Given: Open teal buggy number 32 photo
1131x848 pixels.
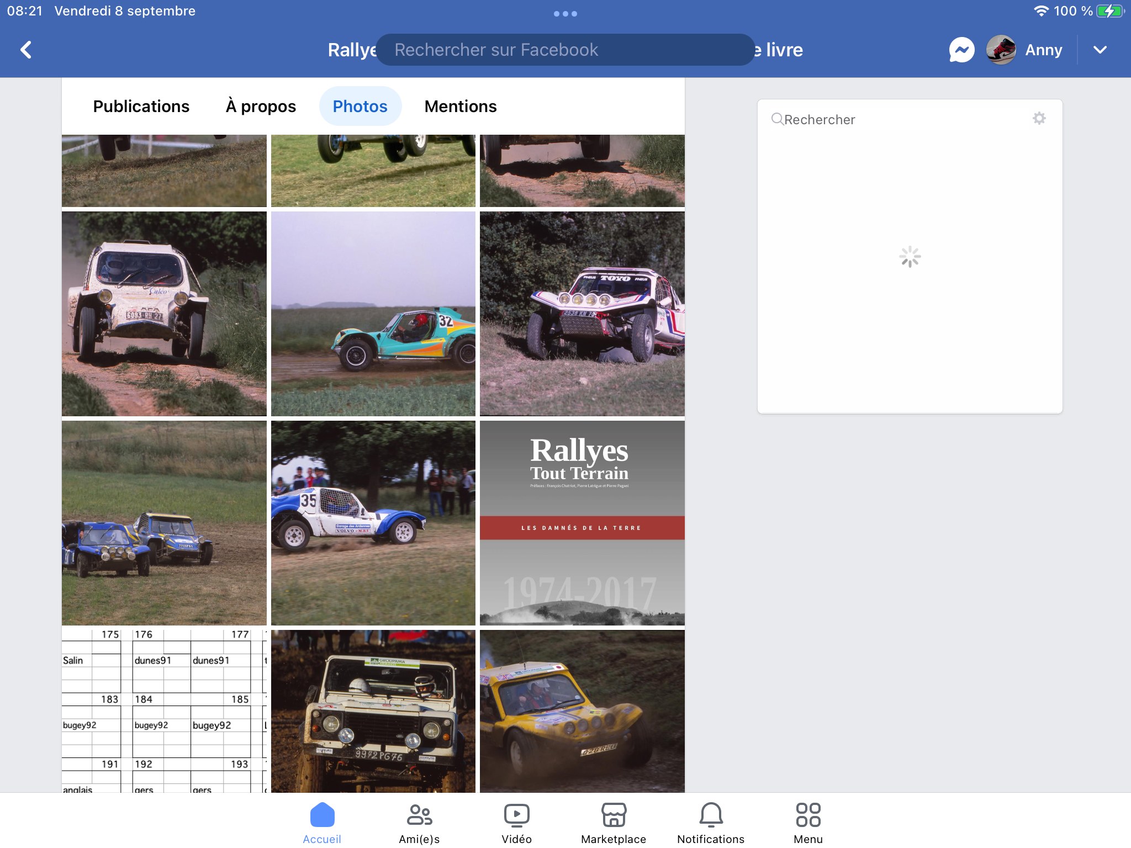Looking at the screenshot, I should [x=373, y=314].
